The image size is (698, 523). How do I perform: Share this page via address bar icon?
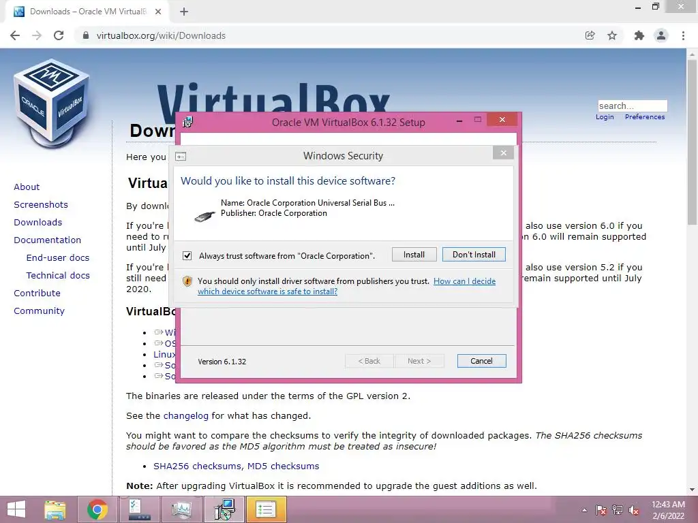tap(590, 35)
